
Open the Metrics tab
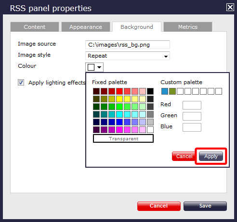point(188,27)
